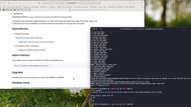Open Safari share icon in toolbar
This screenshot has width=191, height=107.
134,3
